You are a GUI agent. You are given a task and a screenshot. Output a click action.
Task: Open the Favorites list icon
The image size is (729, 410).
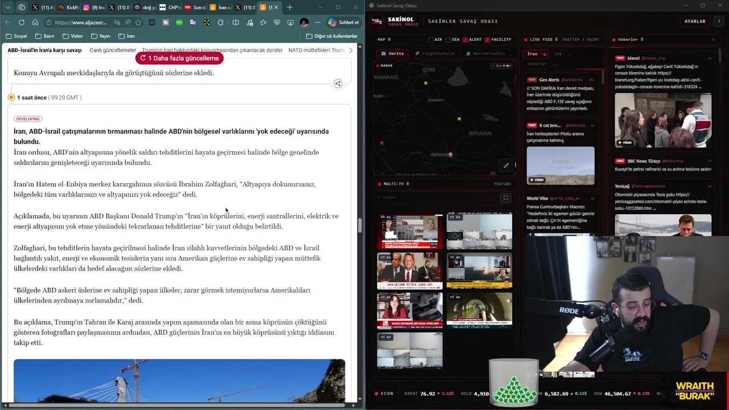[263, 22]
